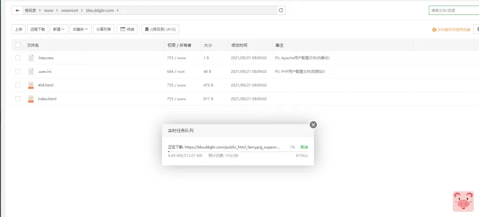This screenshot has width=479, height=217.
Task: Click the 实时任务队列 dialog title
Action: point(181,131)
